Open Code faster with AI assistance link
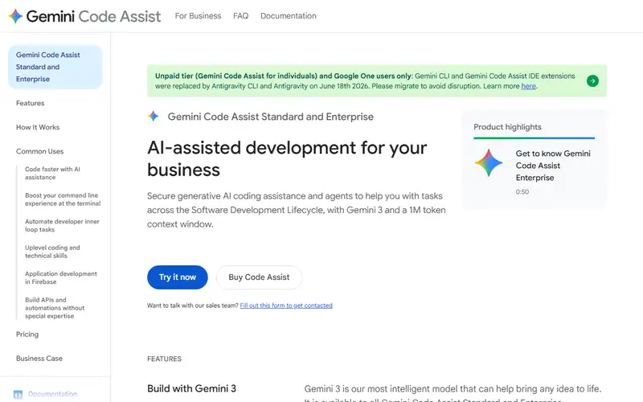This screenshot has width=643, height=402. (52, 173)
